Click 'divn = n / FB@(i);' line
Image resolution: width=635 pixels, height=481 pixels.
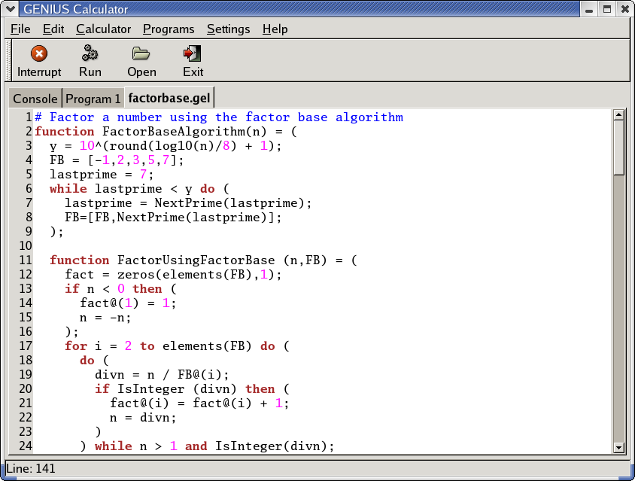point(162,375)
